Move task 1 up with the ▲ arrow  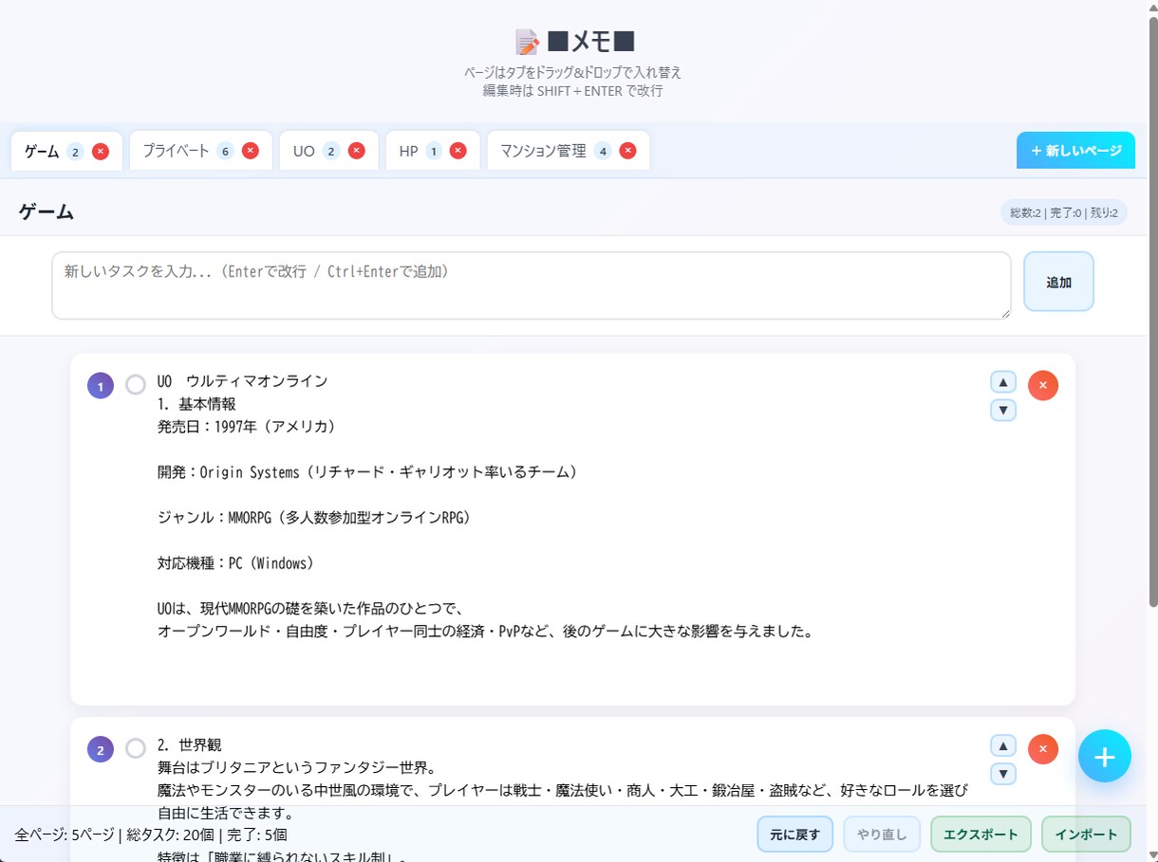1003,381
